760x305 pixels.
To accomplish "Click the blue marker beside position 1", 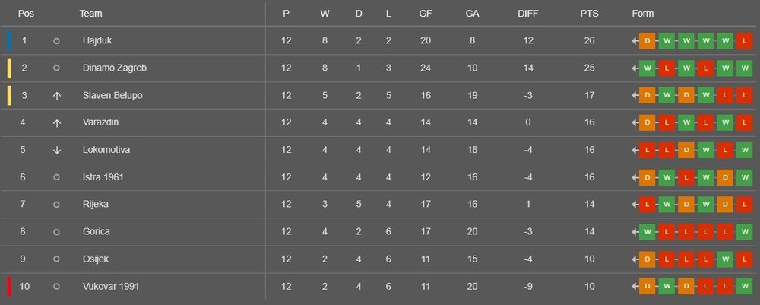I will (x=8, y=40).
